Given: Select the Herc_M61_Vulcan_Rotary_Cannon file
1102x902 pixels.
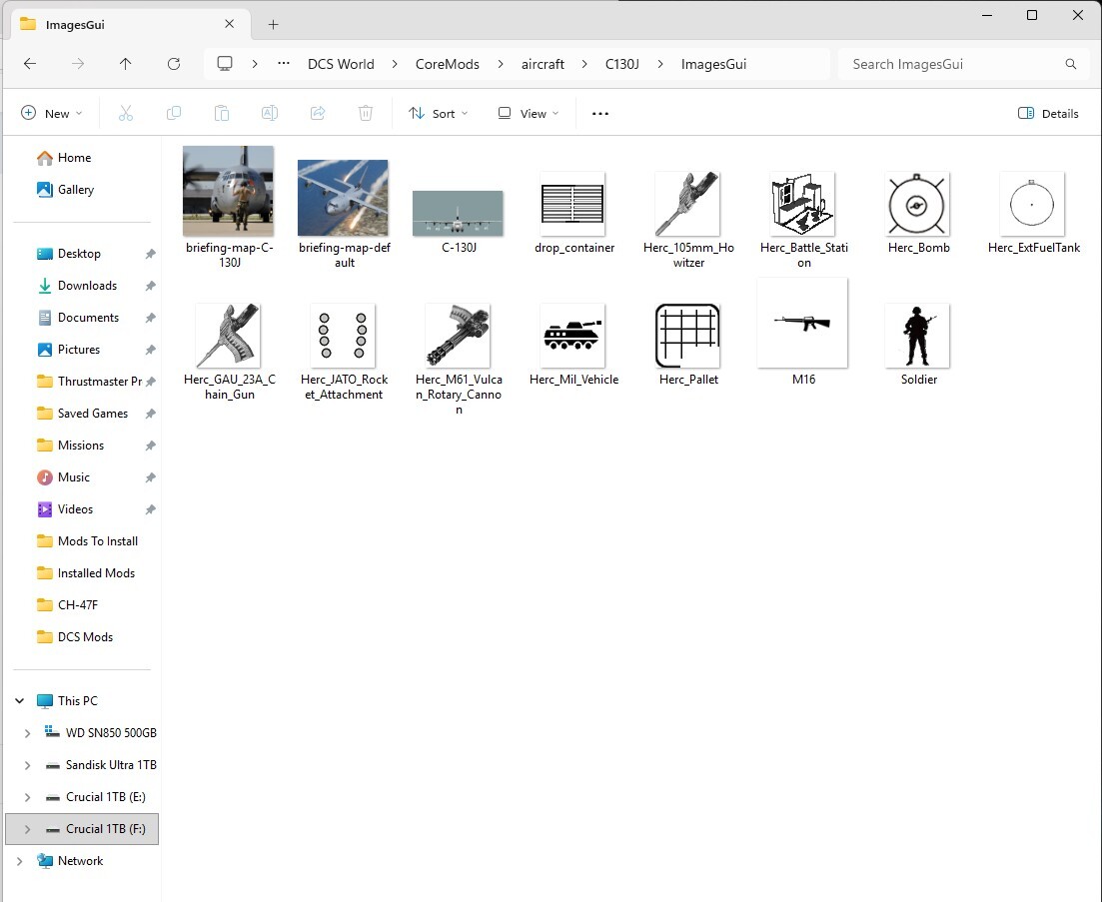Looking at the screenshot, I should [x=459, y=359].
